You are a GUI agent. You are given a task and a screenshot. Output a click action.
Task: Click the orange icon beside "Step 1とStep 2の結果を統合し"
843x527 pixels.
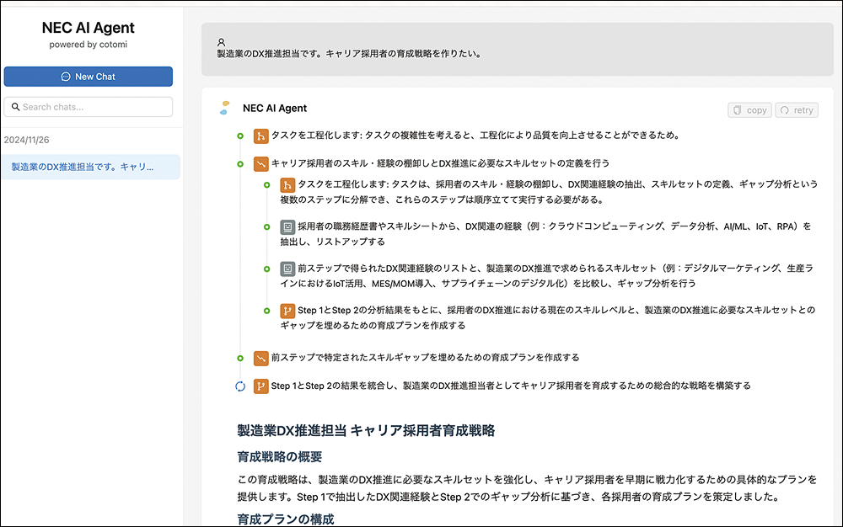pos(260,386)
